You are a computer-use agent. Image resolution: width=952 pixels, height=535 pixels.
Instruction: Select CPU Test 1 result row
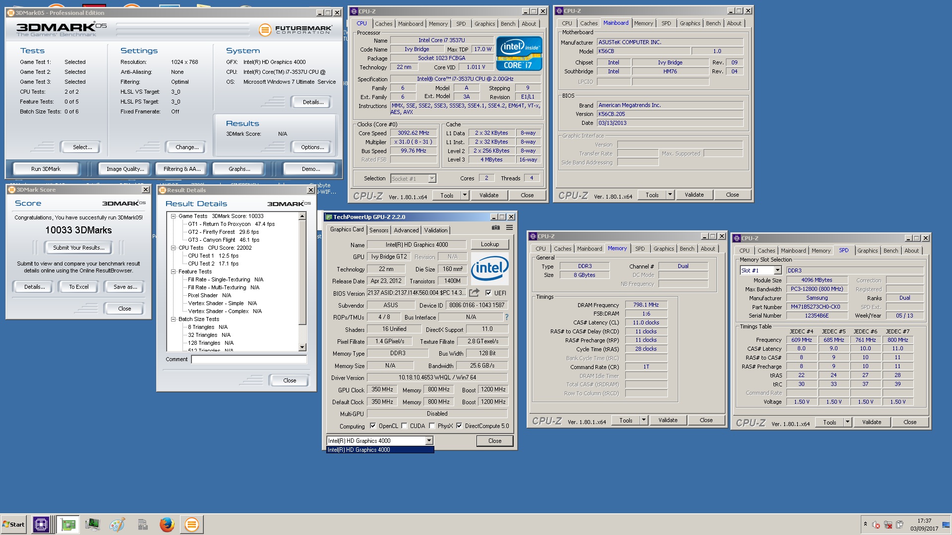213,256
